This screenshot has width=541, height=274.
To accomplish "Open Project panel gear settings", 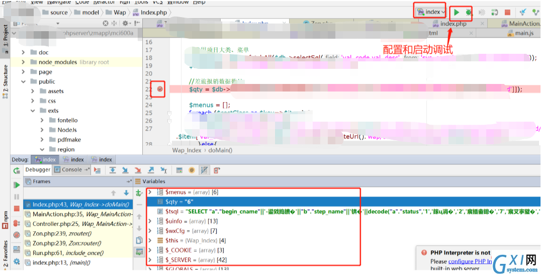I will (126, 23).
